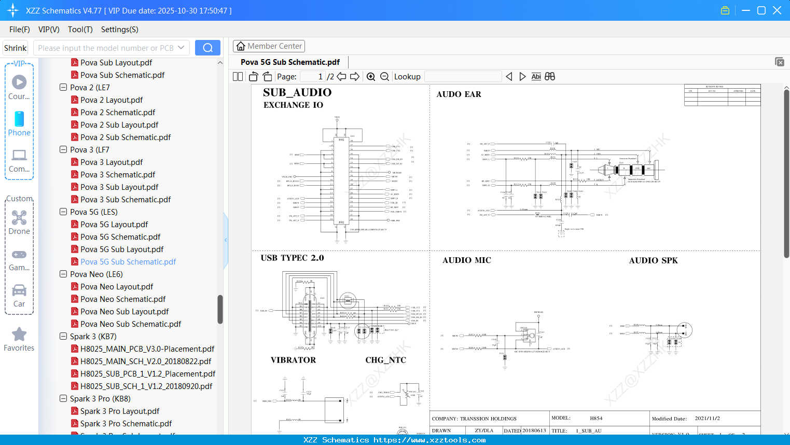Run a model search with the magnifier button

pos(207,47)
